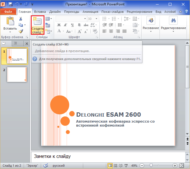Switch to Slide Sorter view
The width and height of the screenshot is (190, 169).
pos(115,166)
